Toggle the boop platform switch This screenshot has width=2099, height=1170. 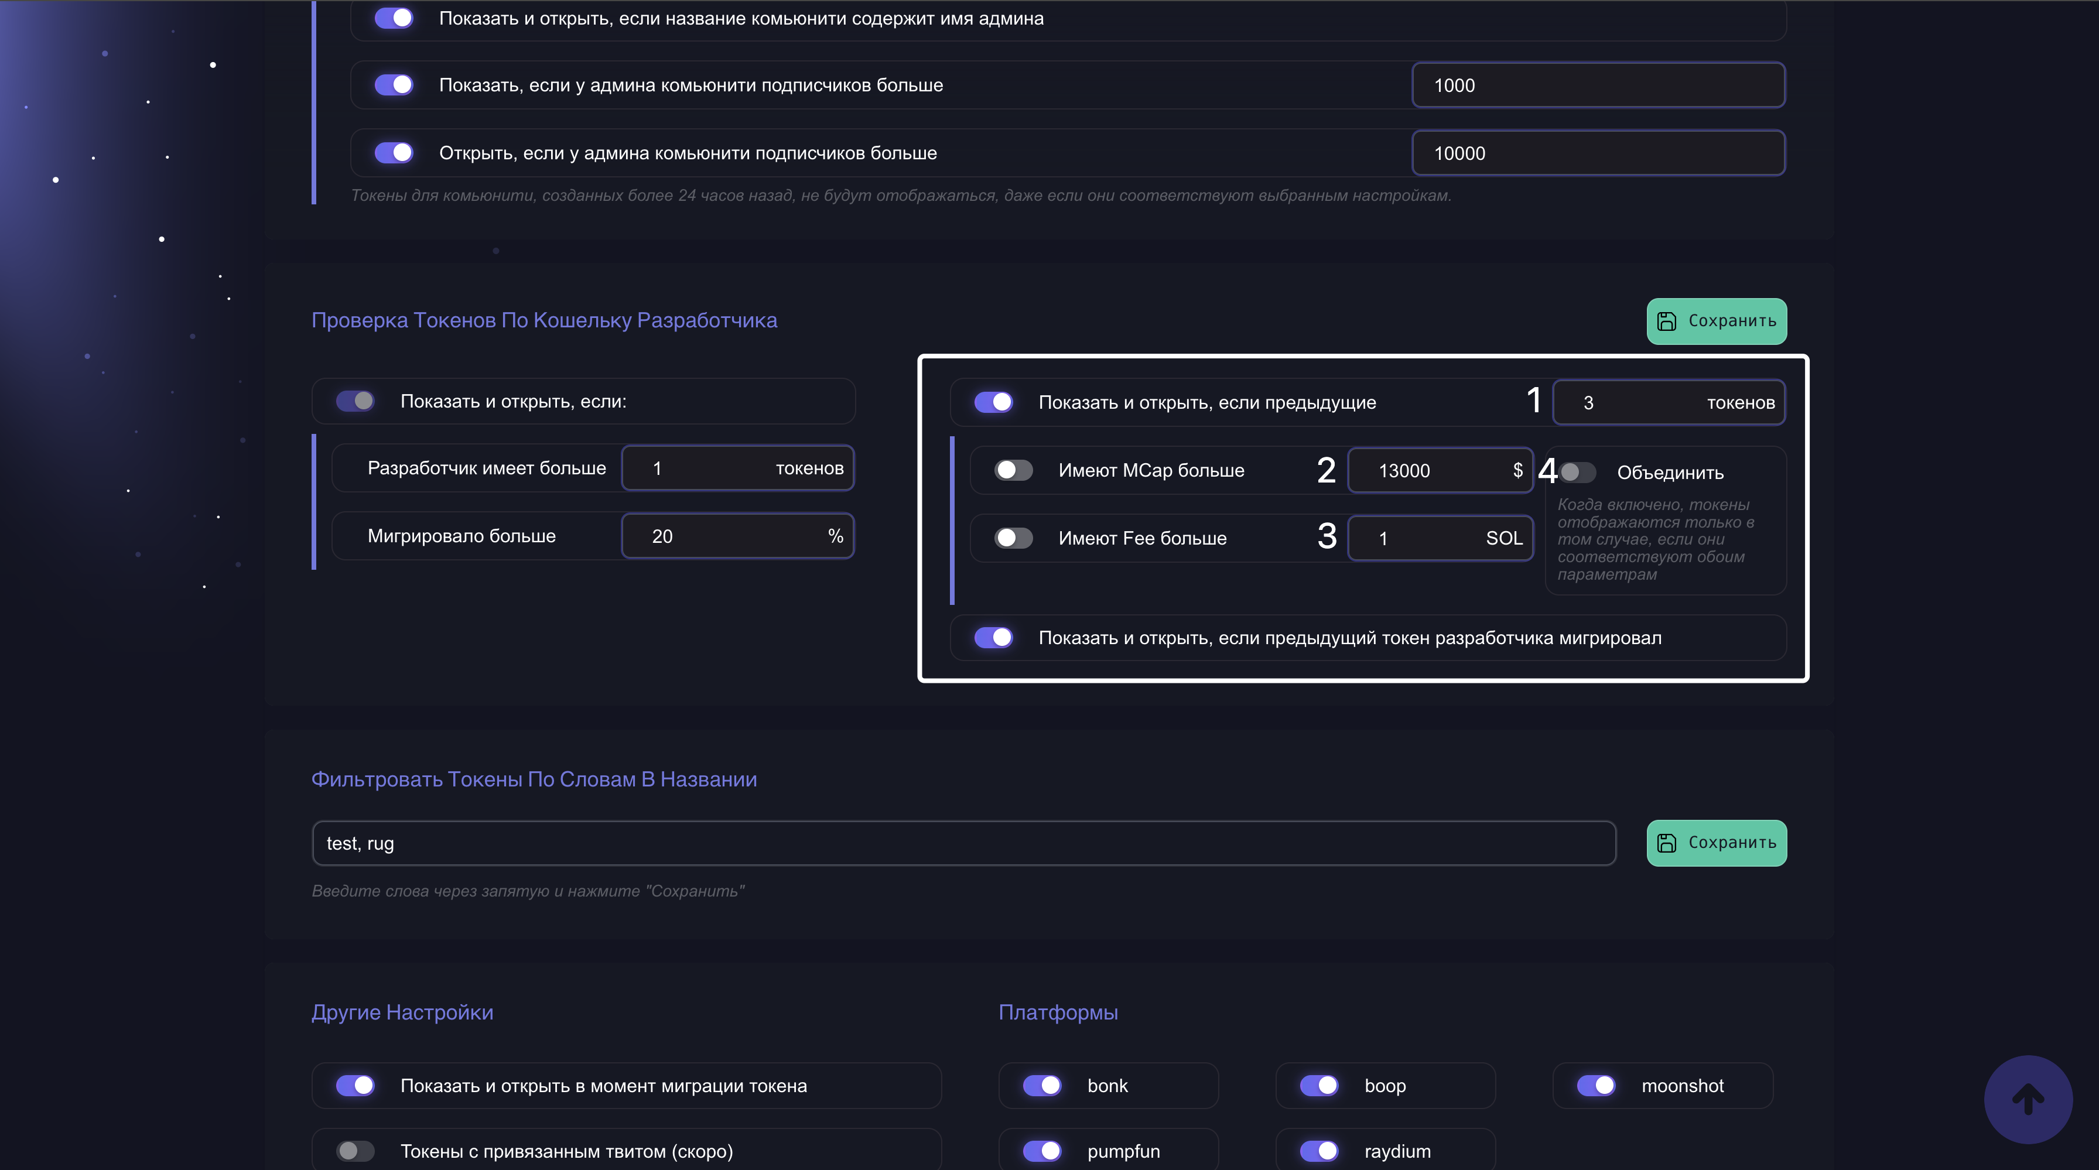point(1318,1085)
